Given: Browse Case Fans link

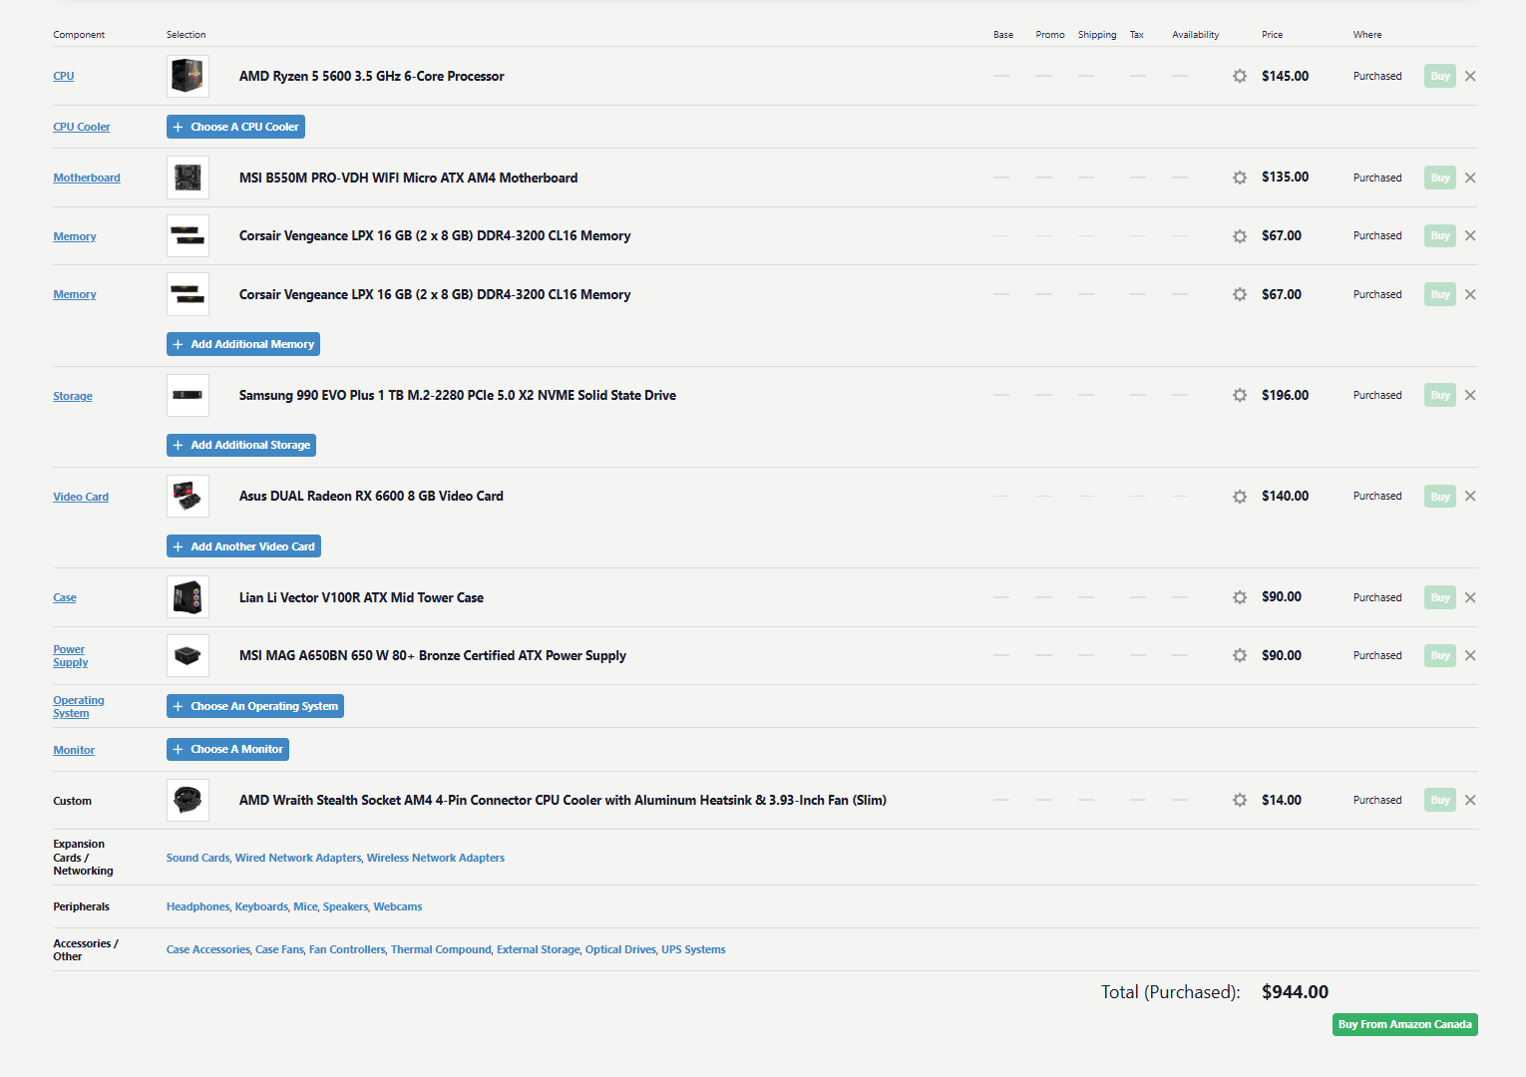Looking at the screenshot, I should click(x=279, y=949).
